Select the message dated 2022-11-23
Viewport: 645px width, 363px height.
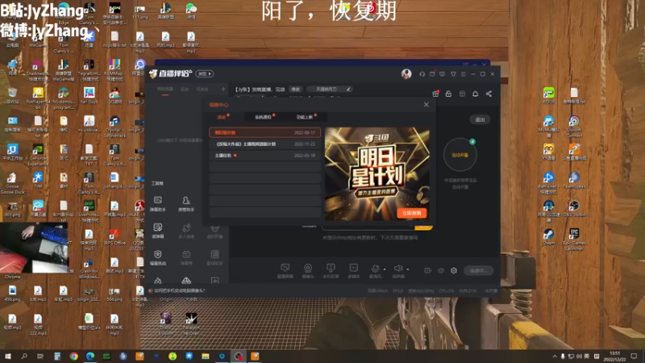264,144
